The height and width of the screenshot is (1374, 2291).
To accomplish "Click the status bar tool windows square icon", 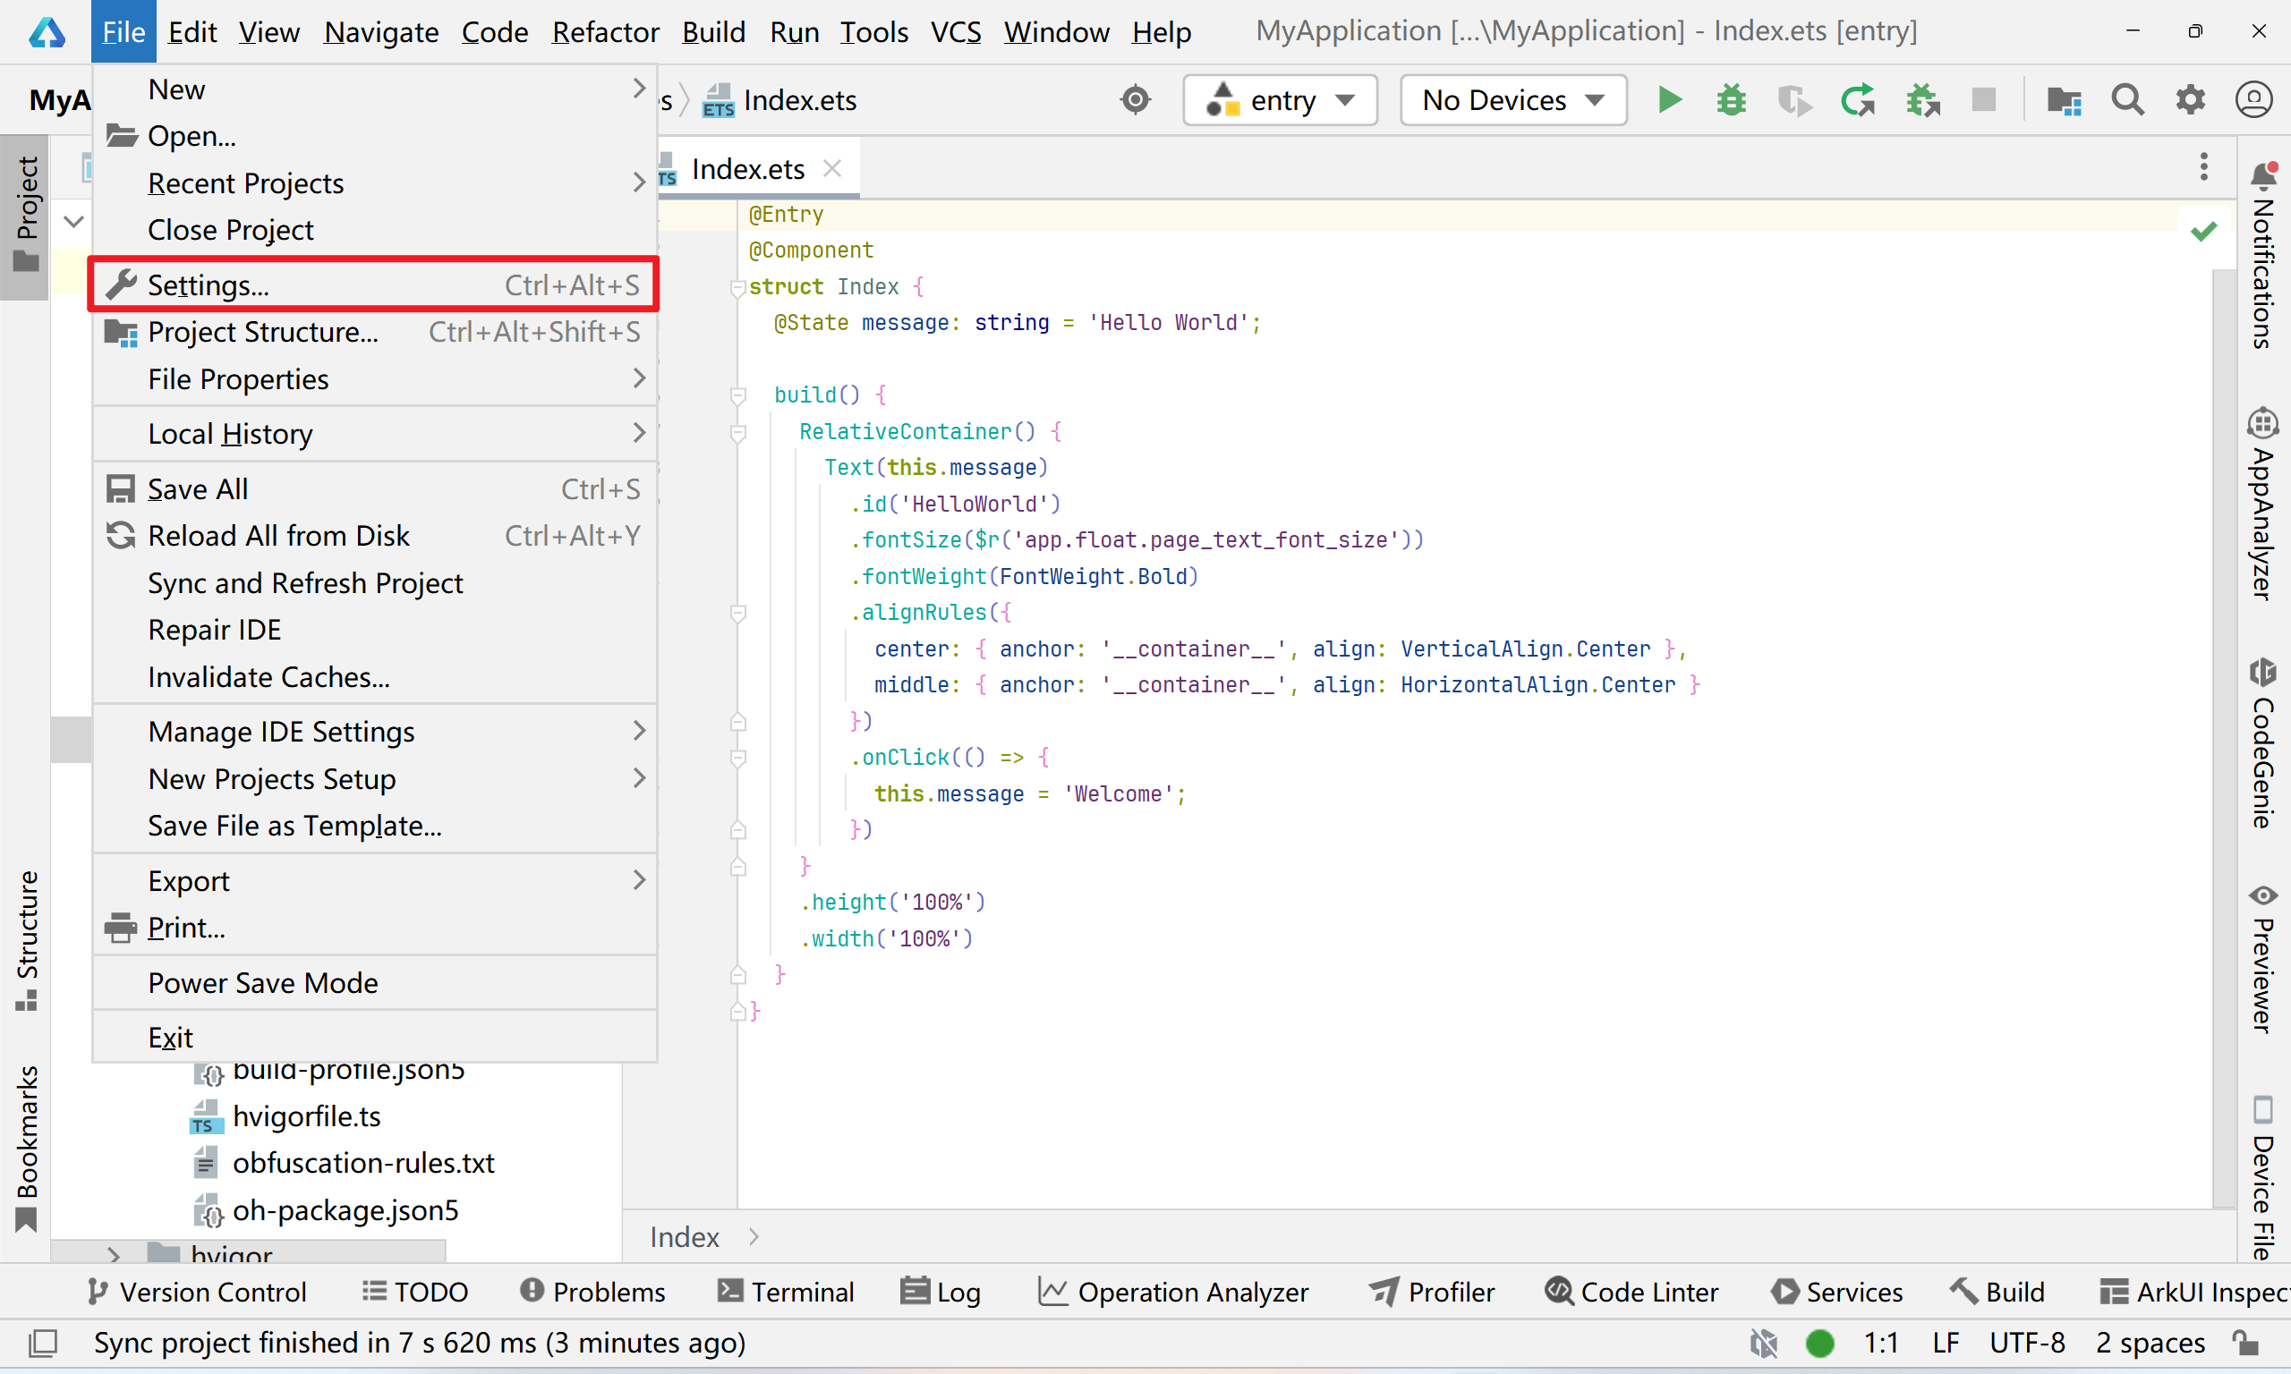I will [x=43, y=1343].
